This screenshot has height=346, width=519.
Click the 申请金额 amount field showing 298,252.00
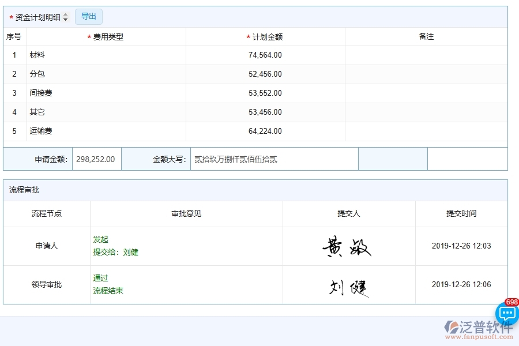96,159
